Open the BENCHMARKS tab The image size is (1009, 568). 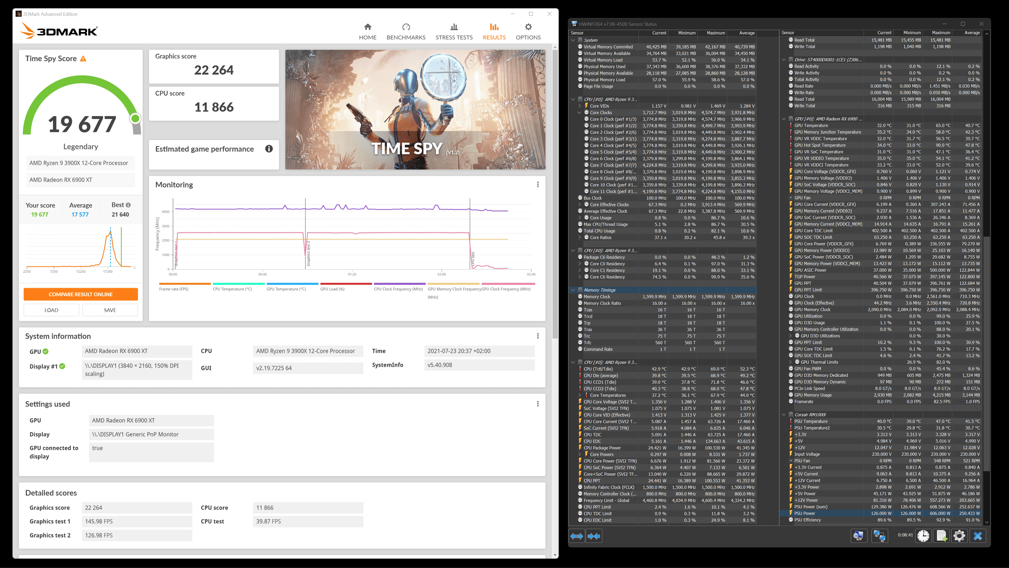coord(406,32)
